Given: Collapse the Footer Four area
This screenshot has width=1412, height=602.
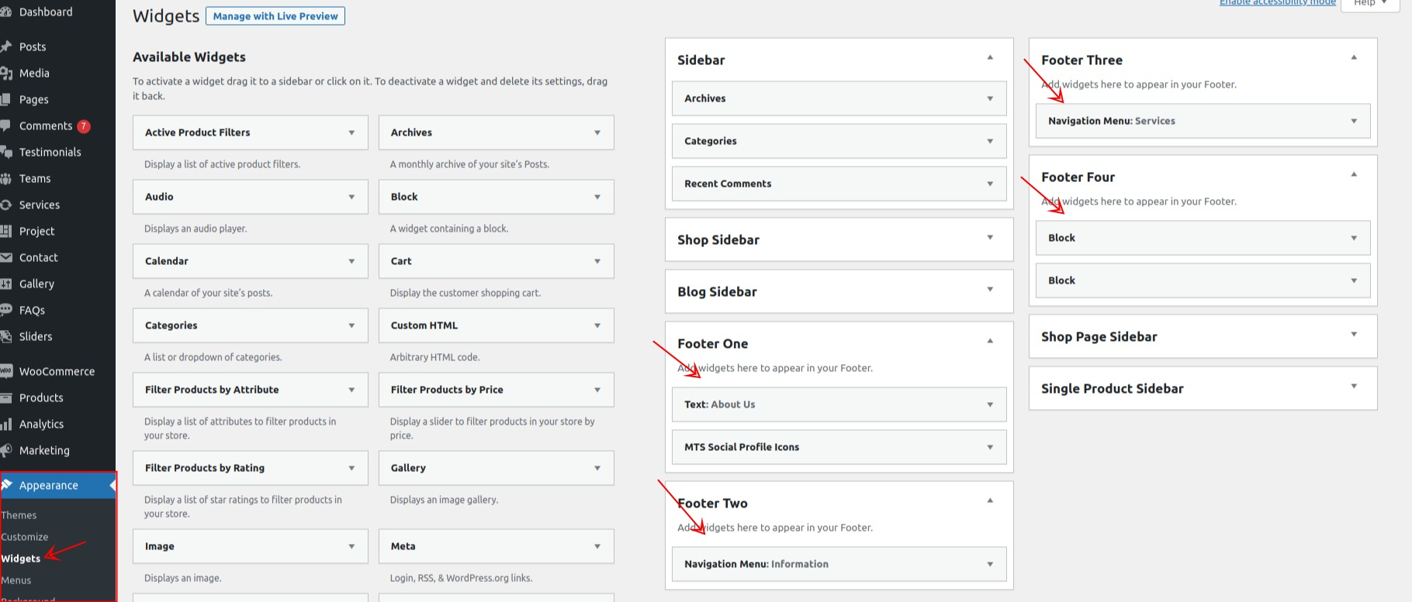Looking at the screenshot, I should [x=1354, y=174].
